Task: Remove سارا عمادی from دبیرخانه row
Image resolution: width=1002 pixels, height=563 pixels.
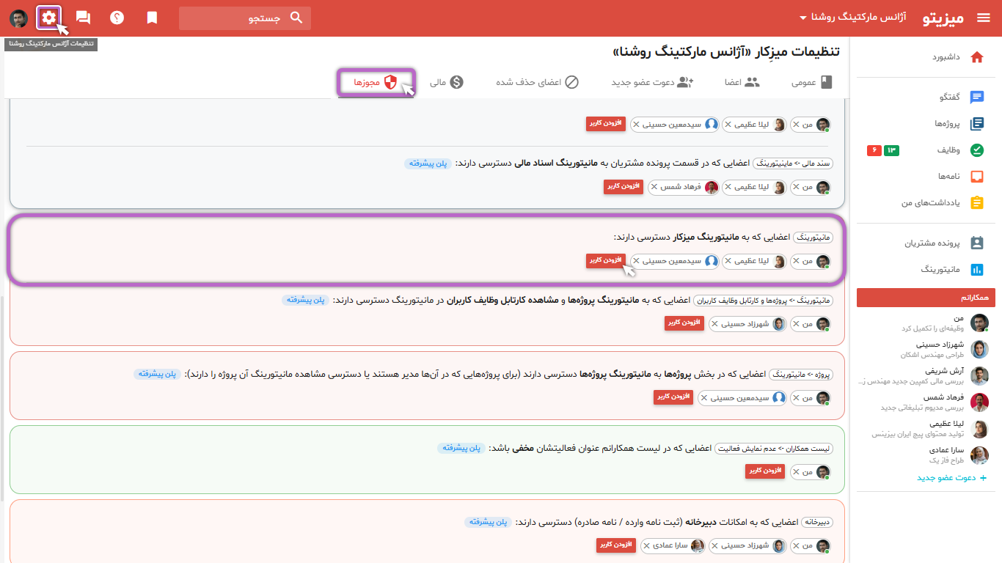Action: pyautogui.click(x=646, y=546)
